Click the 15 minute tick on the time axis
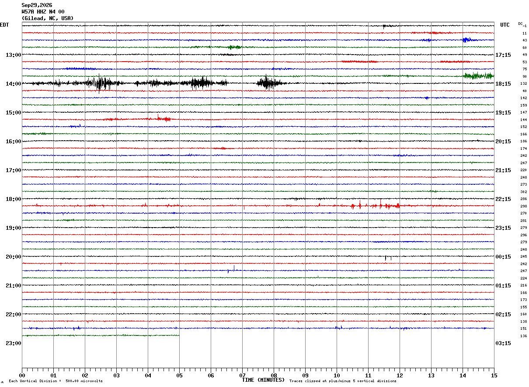Screen dimensions: 529x387 click(x=494, y=375)
